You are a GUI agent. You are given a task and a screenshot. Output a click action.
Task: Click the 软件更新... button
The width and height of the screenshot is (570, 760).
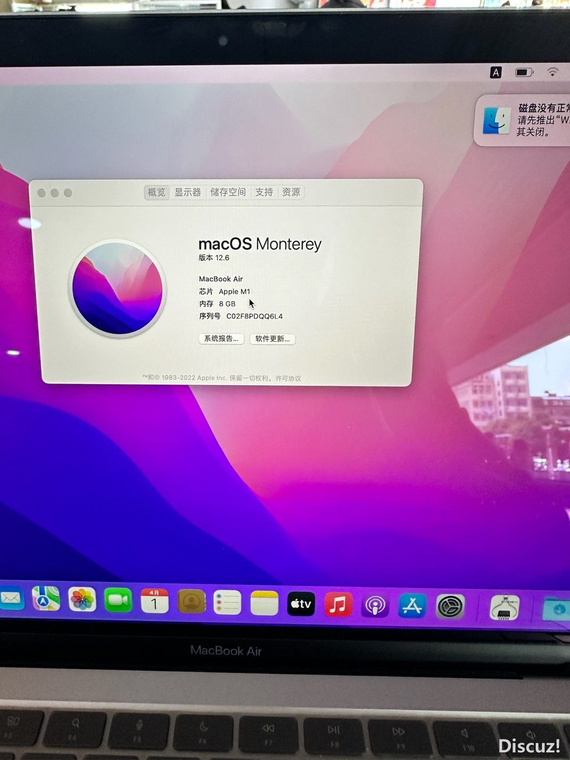[x=273, y=339]
